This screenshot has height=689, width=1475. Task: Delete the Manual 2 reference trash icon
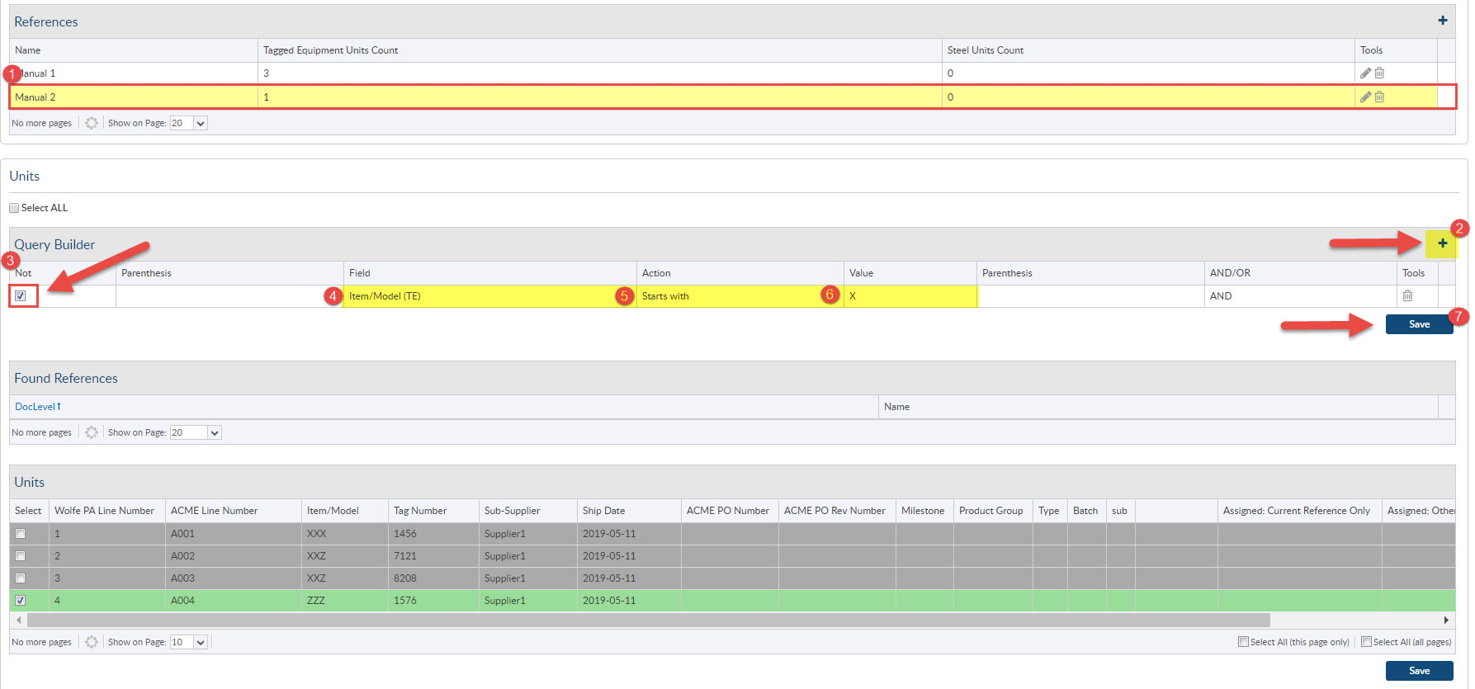tap(1379, 97)
